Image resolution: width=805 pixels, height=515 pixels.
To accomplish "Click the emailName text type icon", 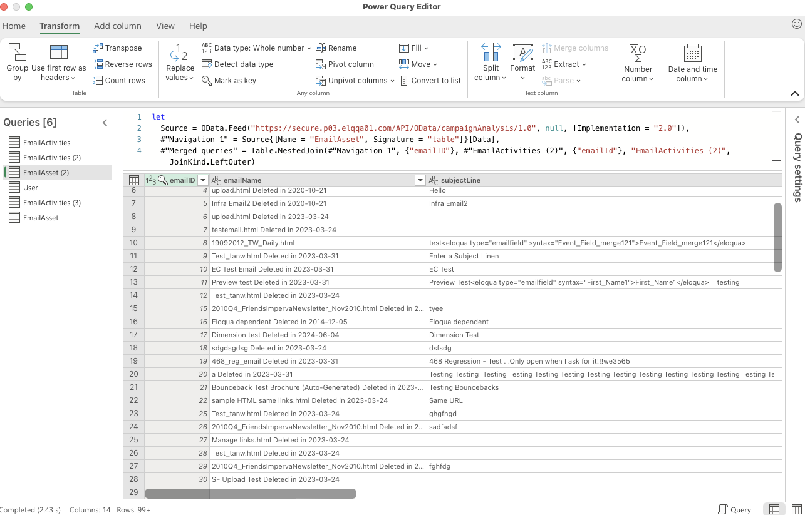I will tap(216, 180).
